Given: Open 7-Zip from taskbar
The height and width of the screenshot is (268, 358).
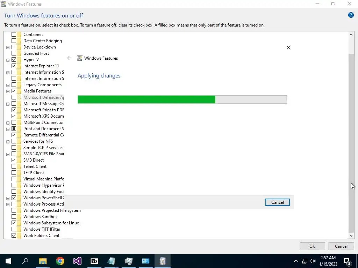Looking at the screenshot, I should tap(94, 261).
